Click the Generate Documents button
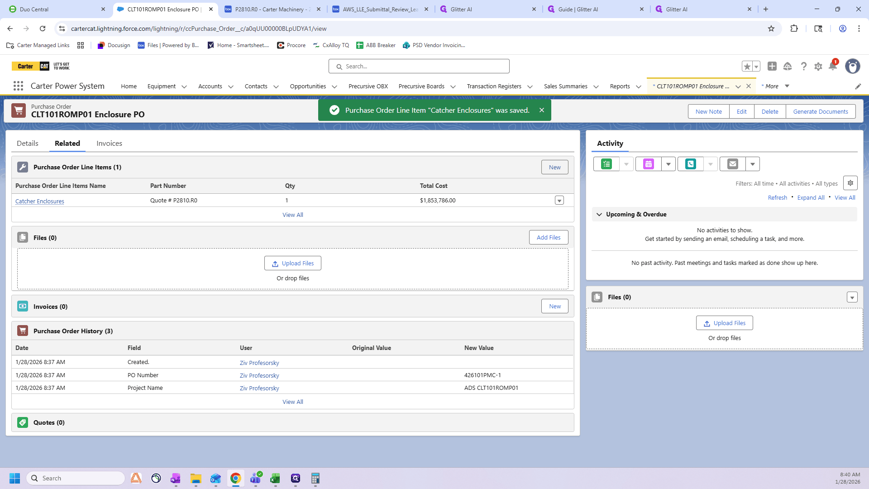This screenshot has height=489, width=869. tap(821, 111)
